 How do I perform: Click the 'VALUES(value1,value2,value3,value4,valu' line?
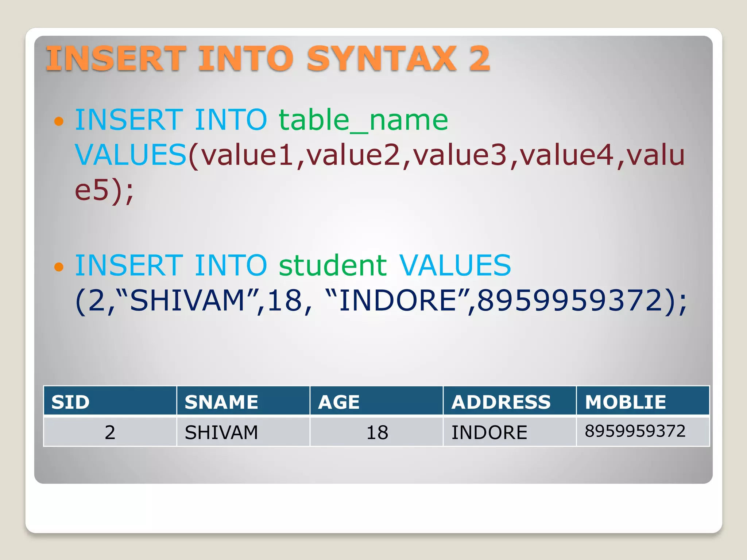pyautogui.click(x=380, y=155)
